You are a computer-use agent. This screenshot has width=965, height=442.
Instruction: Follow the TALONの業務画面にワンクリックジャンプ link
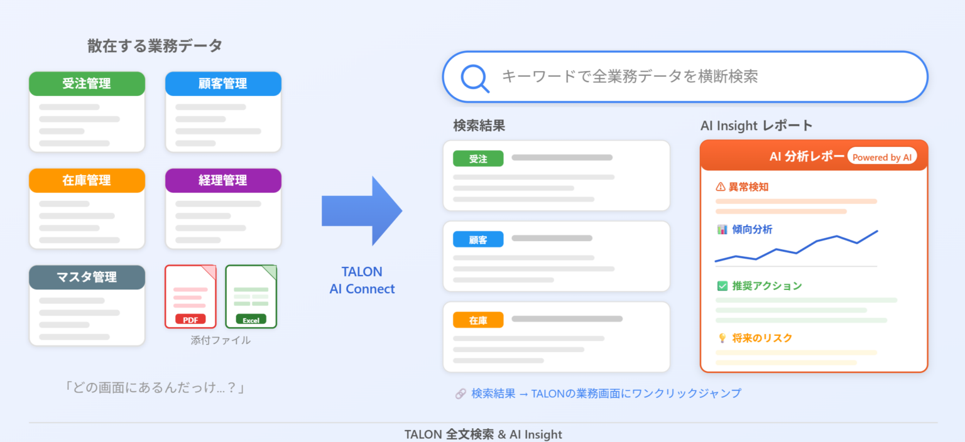click(x=636, y=394)
